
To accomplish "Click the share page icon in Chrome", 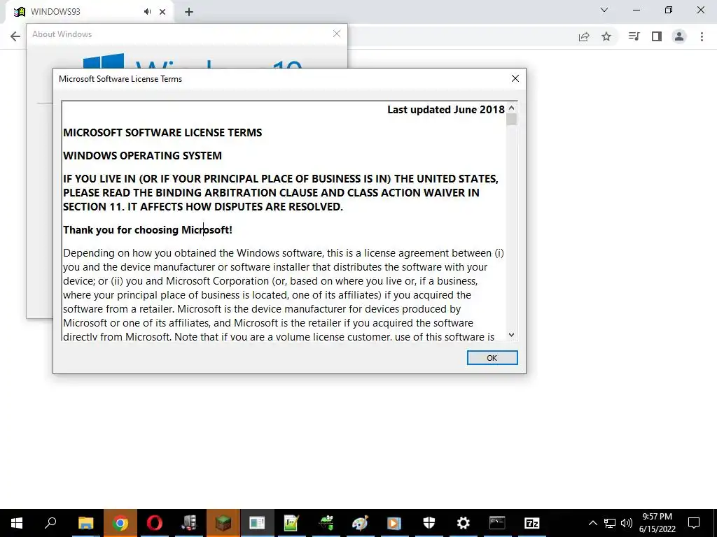I will tap(584, 36).
